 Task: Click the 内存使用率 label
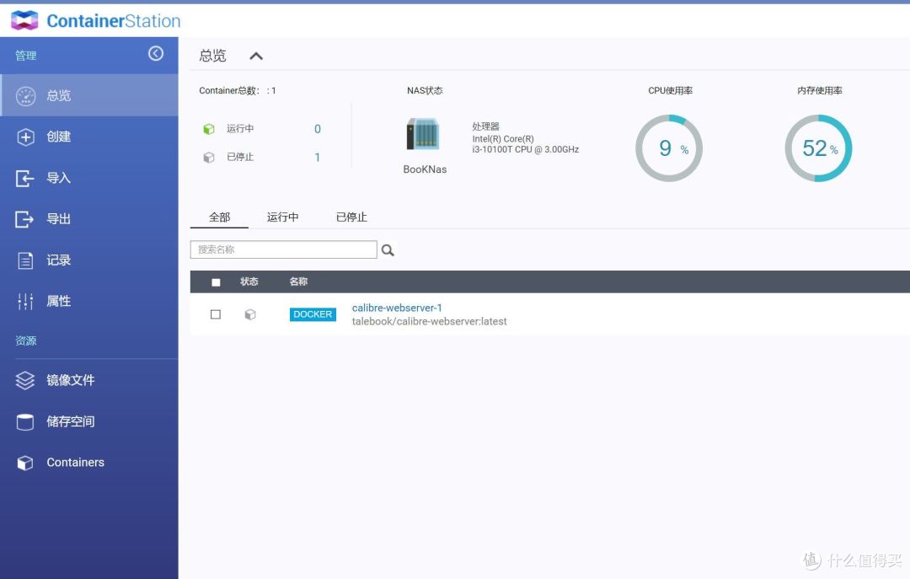coord(820,90)
